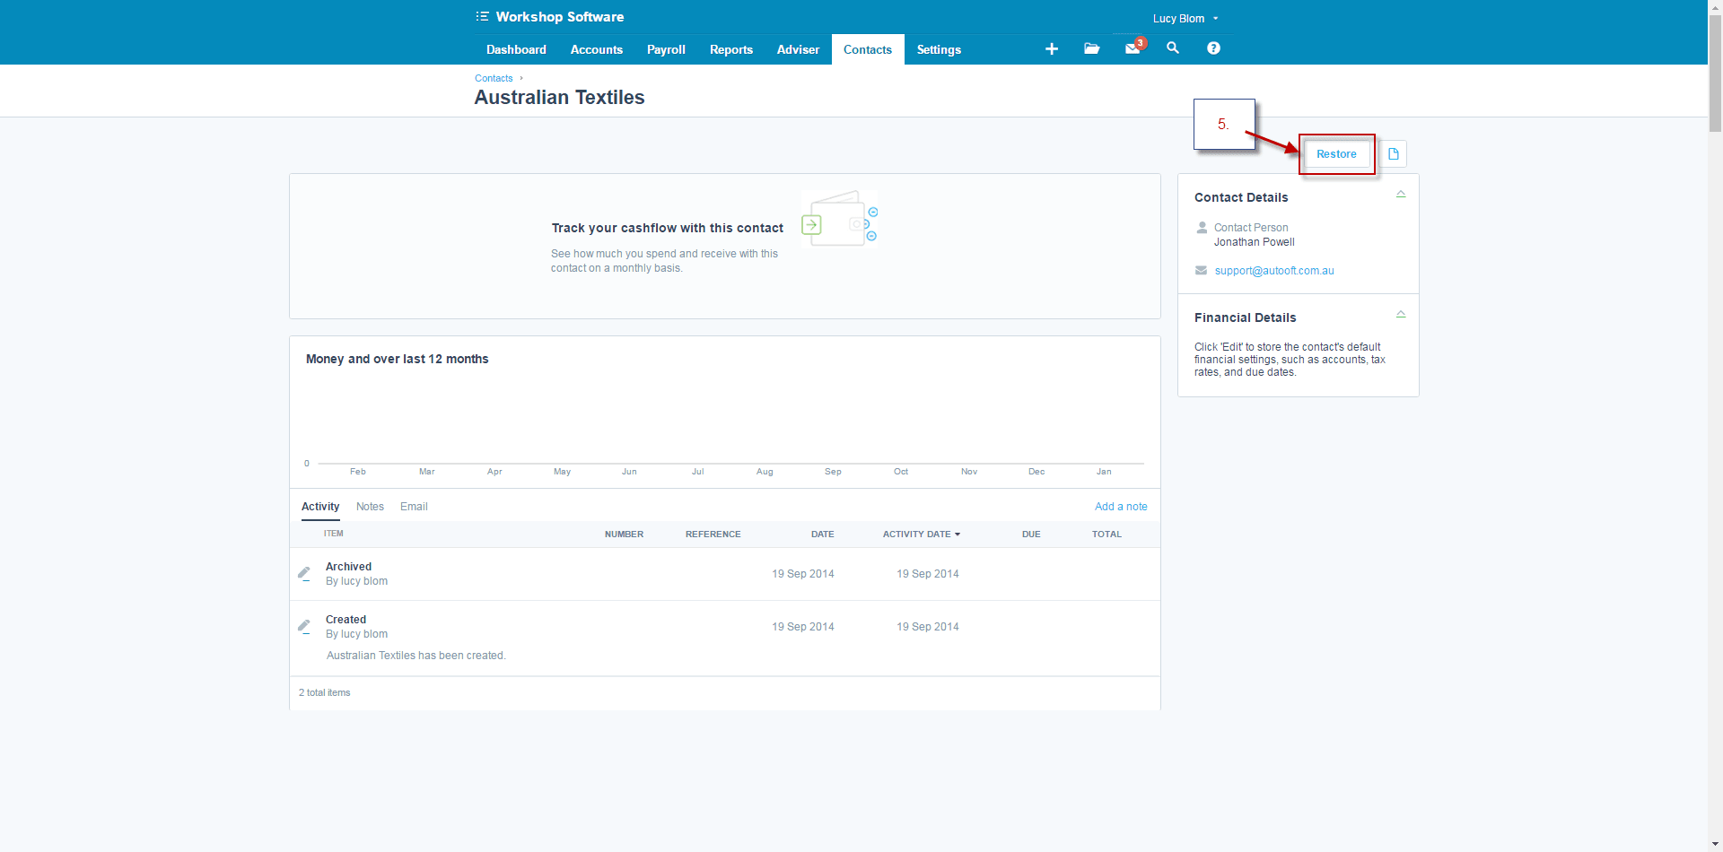Viewport: 1723px width, 852px height.
Task: Collapse the Financial Details section
Action: click(x=1401, y=314)
